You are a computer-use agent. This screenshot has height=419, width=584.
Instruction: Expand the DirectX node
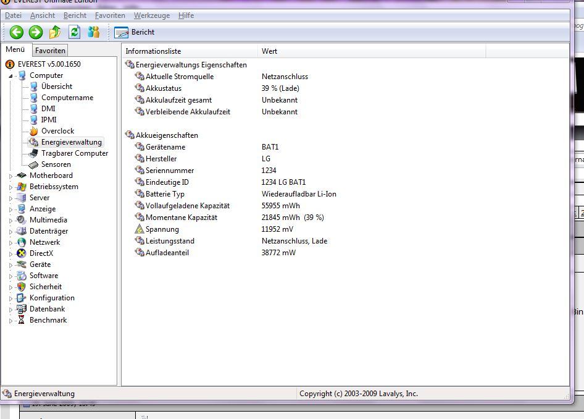pos(10,254)
